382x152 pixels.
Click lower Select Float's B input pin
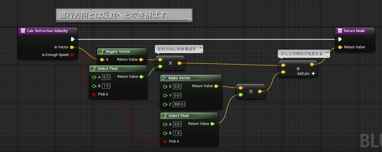click(165, 133)
